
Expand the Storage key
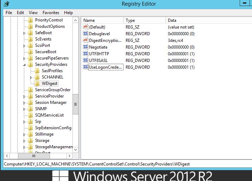coord(24,141)
